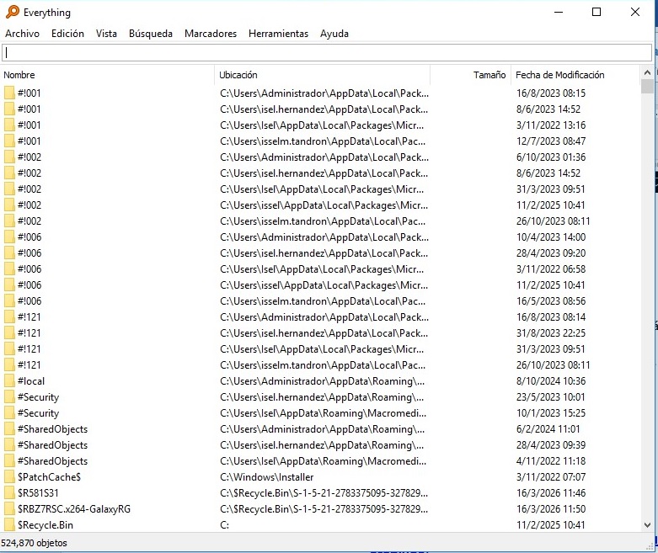The height and width of the screenshot is (553, 658).
Task: Click folder icon of #SharedObjects dated 4/11/2022
Action: [x=9, y=460]
